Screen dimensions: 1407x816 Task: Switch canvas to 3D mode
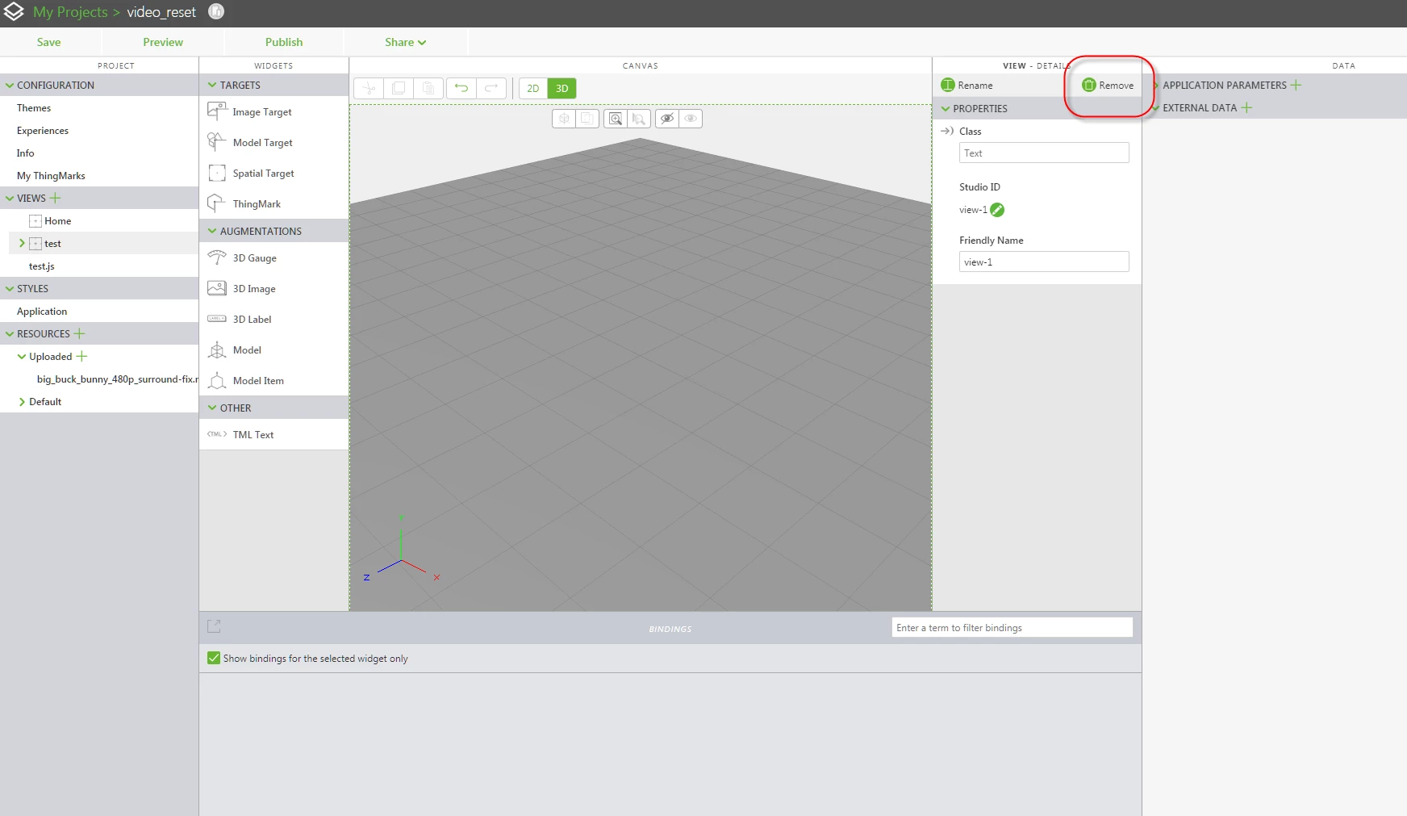pos(562,89)
